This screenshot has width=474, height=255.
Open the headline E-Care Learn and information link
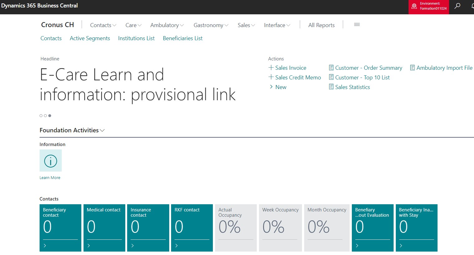137,84
